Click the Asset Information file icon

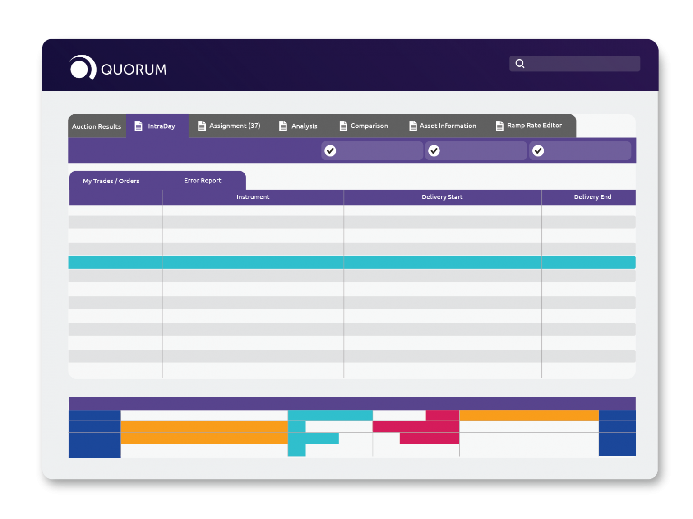[412, 126]
